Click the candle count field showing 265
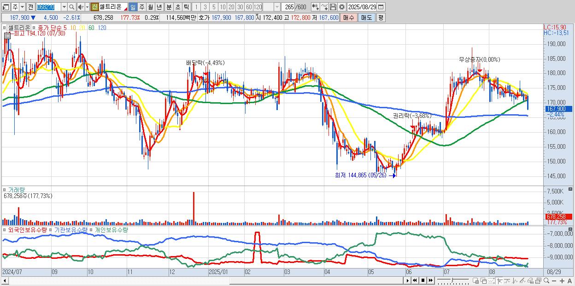 point(287,7)
